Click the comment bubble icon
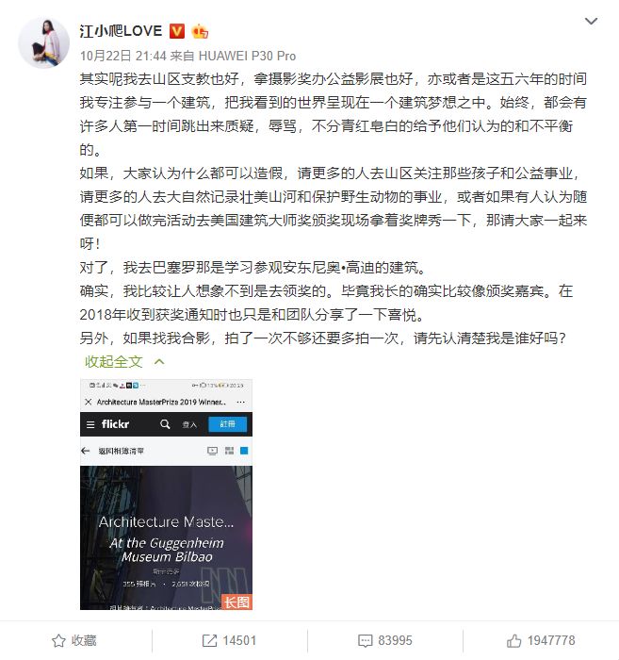Viewport: 619px width, 660px height. 365,641
